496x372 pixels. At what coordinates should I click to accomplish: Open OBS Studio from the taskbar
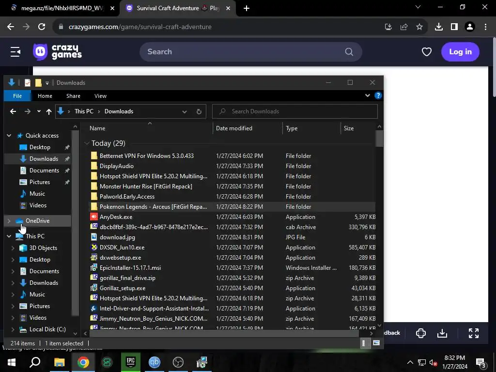tap(178, 362)
